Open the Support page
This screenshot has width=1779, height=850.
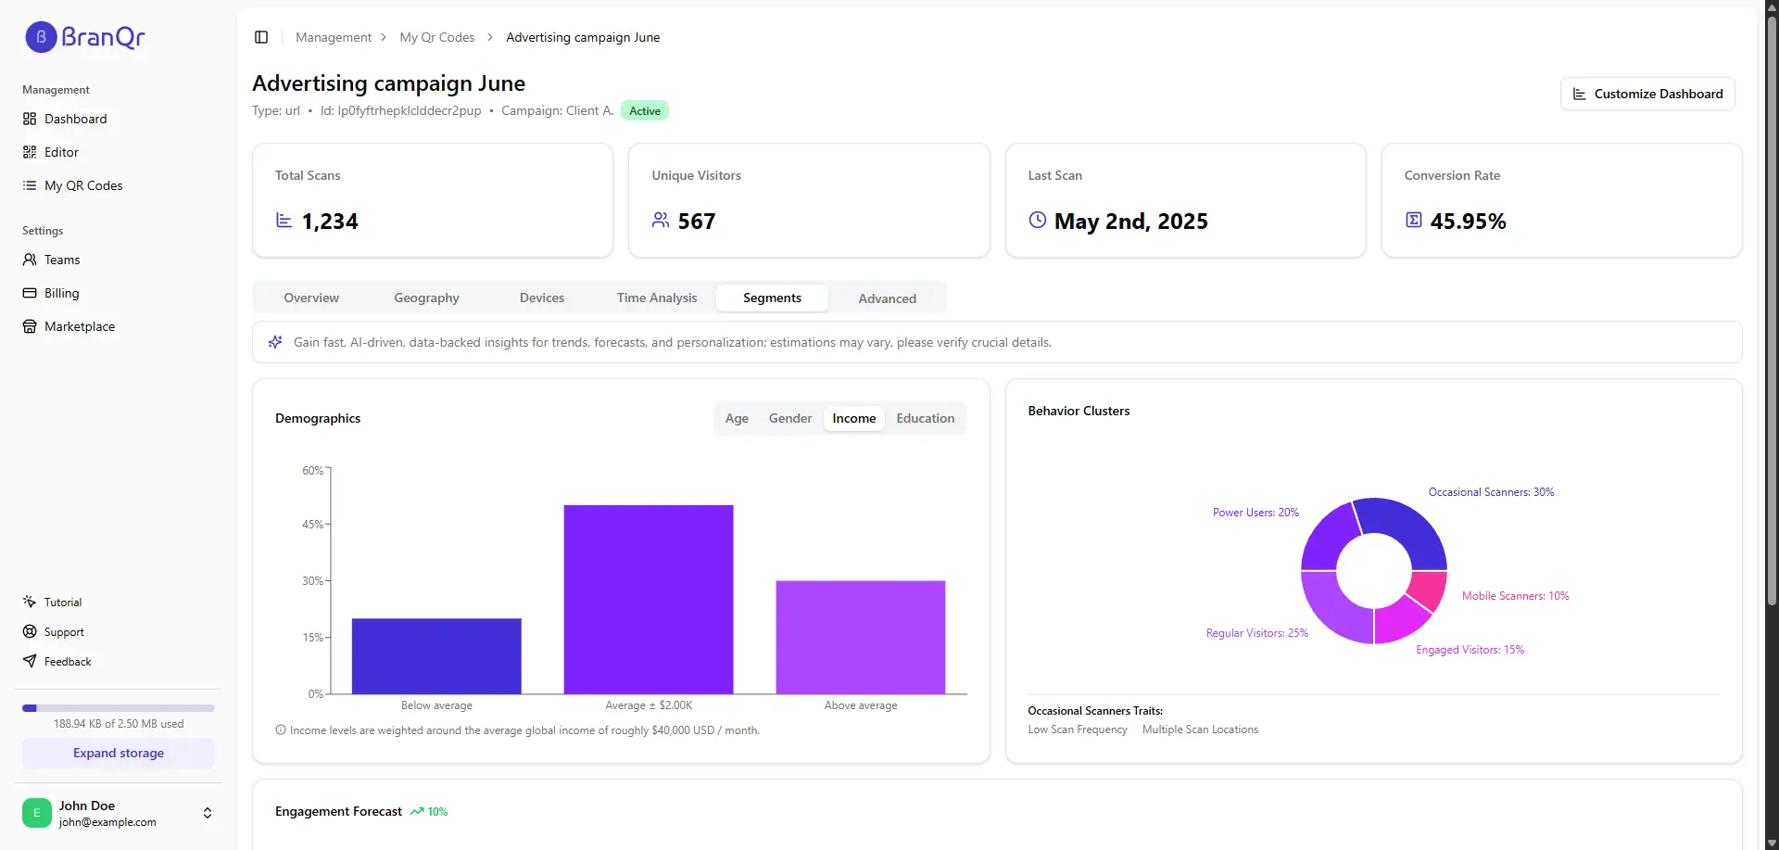tap(63, 632)
